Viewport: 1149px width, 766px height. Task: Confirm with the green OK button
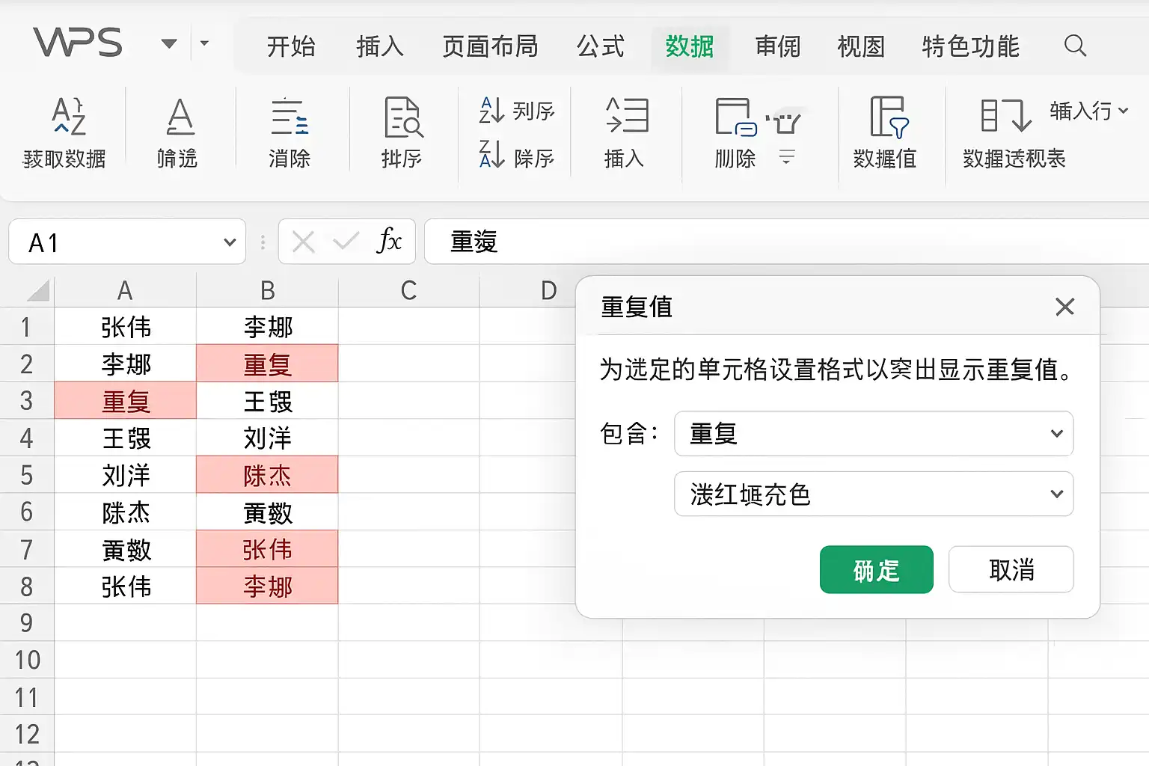click(x=877, y=570)
